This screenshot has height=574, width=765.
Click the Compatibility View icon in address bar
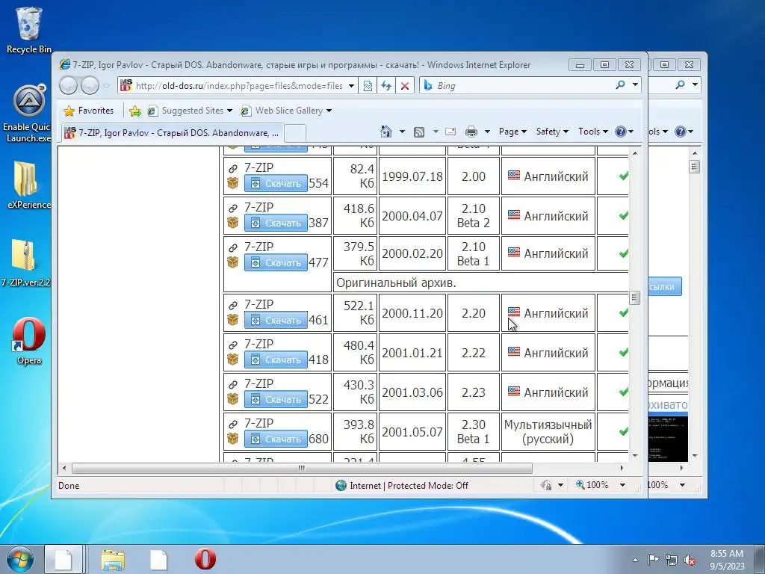(x=368, y=86)
